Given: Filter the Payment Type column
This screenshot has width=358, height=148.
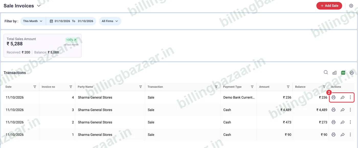Looking at the screenshot, I should coord(252,87).
